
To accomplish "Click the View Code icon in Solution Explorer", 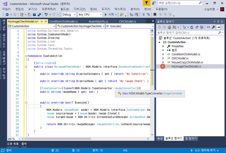I will (x=208, y=27).
